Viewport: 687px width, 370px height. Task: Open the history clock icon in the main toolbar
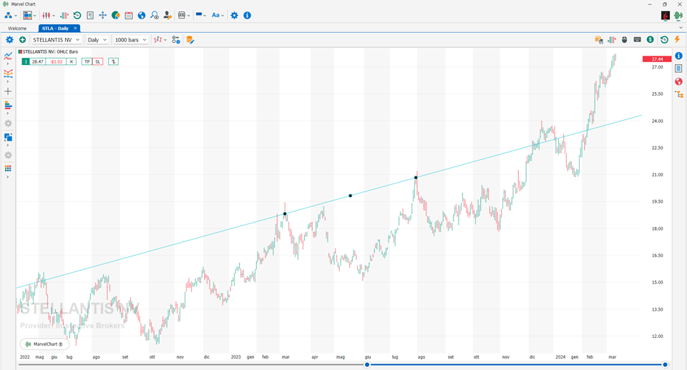(77, 15)
